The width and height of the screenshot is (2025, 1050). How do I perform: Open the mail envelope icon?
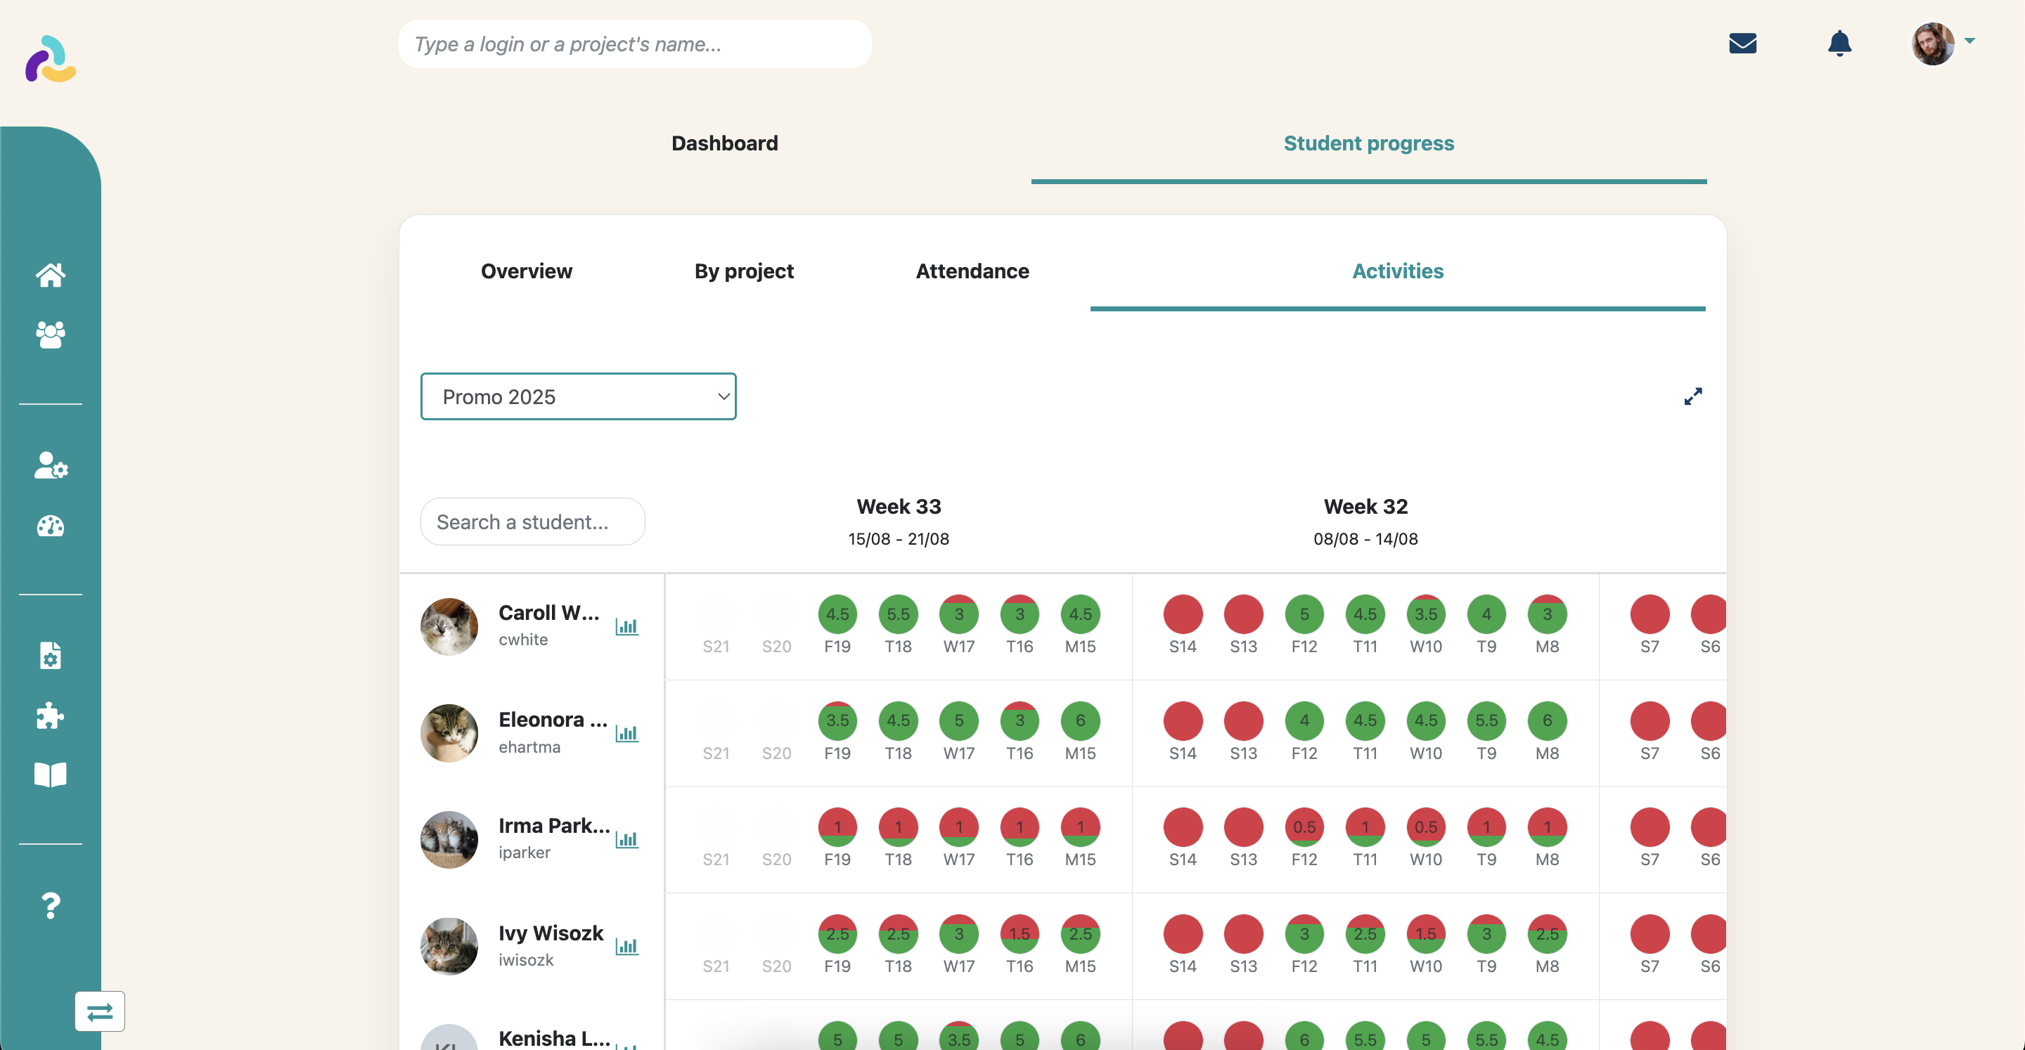(1743, 44)
